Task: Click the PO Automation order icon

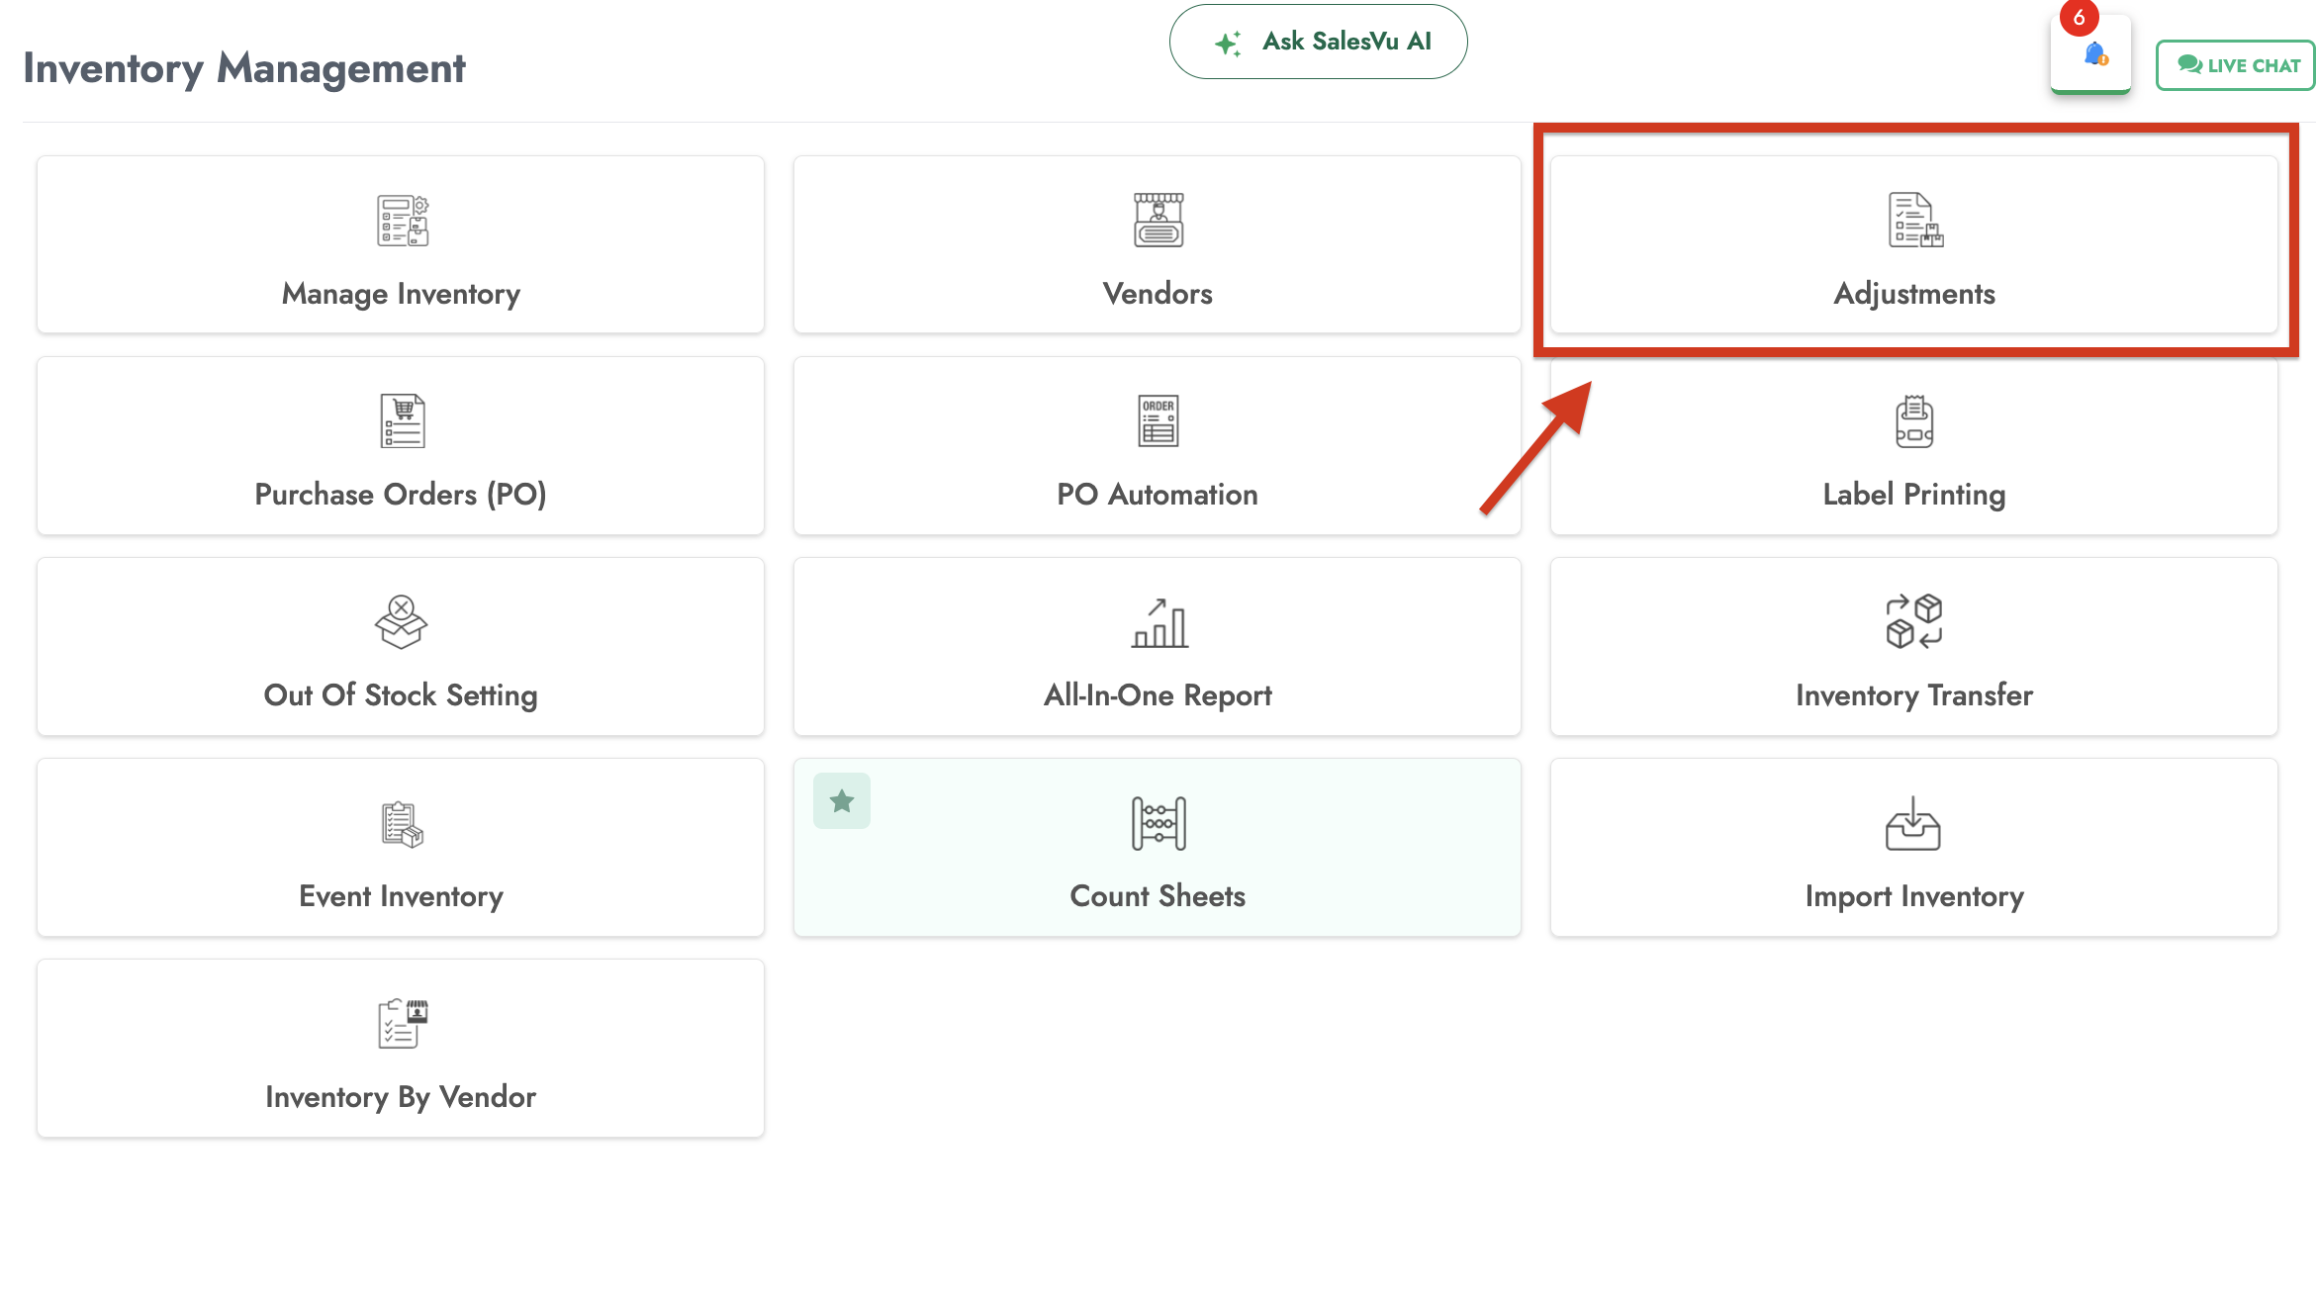Action: (x=1158, y=421)
